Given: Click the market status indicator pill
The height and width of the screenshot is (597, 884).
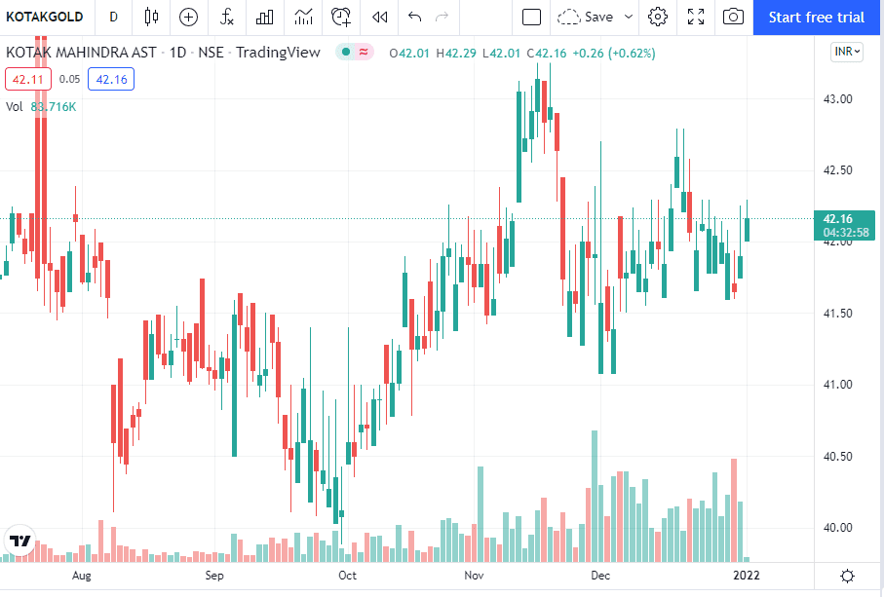Looking at the screenshot, I should coord(355,53).
